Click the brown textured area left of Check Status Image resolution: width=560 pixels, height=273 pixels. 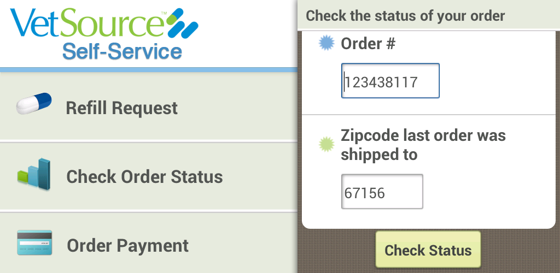337,251
